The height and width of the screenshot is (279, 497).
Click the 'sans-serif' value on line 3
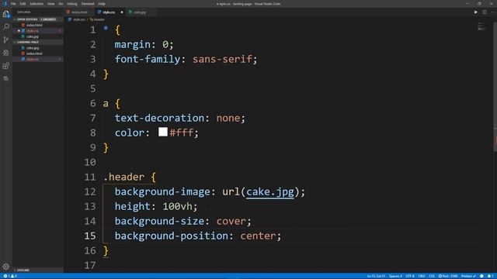point(223,59)
